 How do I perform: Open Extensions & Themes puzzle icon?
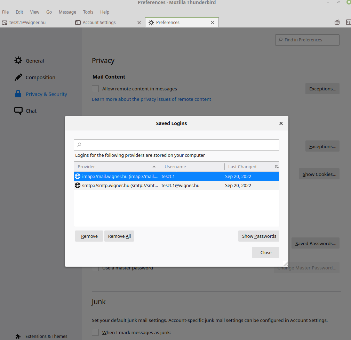coord(18,336)
